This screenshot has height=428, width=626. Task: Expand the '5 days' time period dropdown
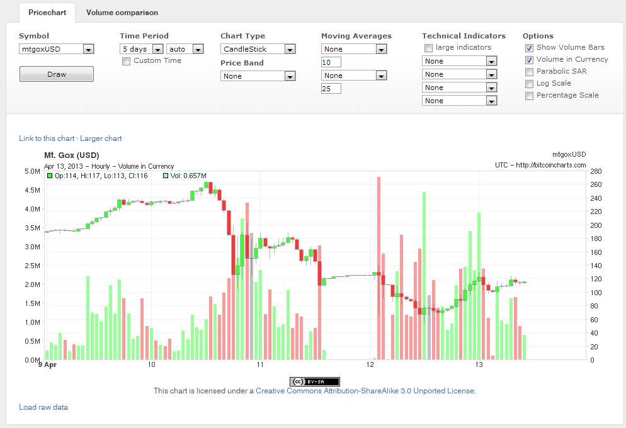tap(141, 49)
